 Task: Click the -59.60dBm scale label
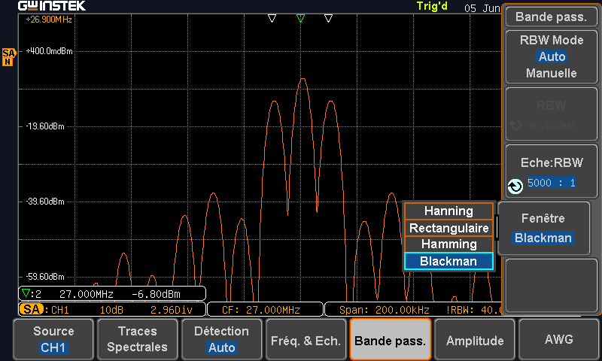click(x=45, y=277)
